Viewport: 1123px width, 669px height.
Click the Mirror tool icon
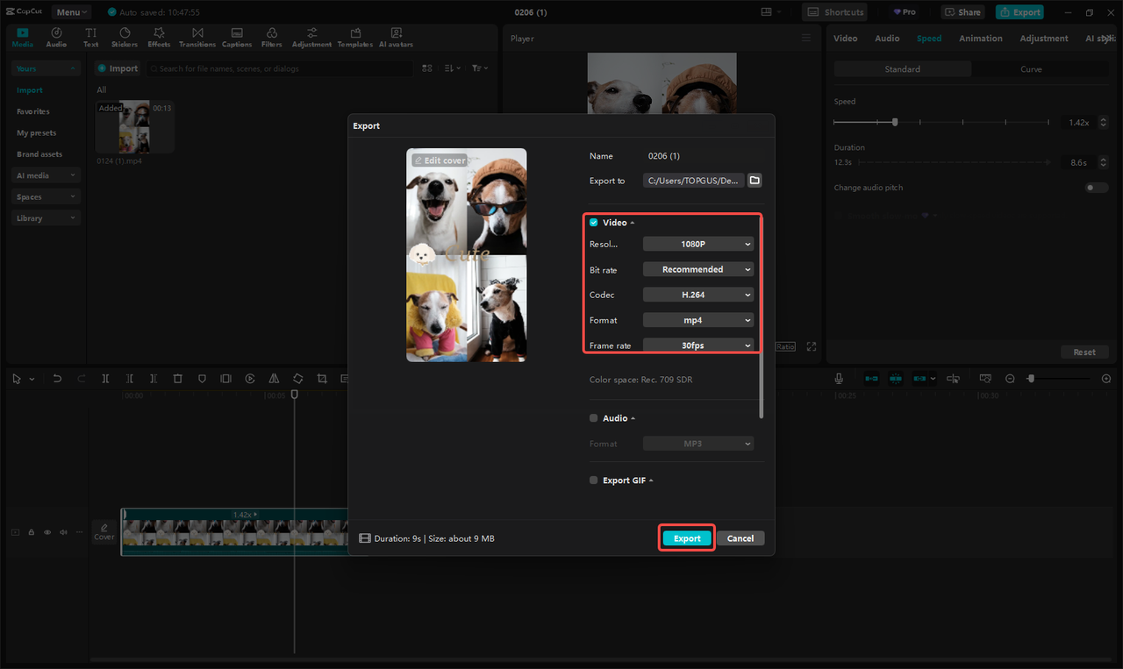click(x=274, y=378)
